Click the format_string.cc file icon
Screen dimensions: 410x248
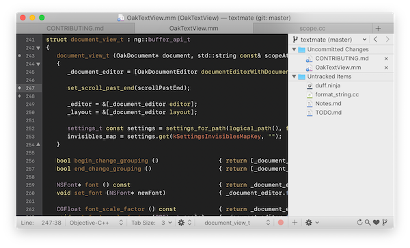310,94
